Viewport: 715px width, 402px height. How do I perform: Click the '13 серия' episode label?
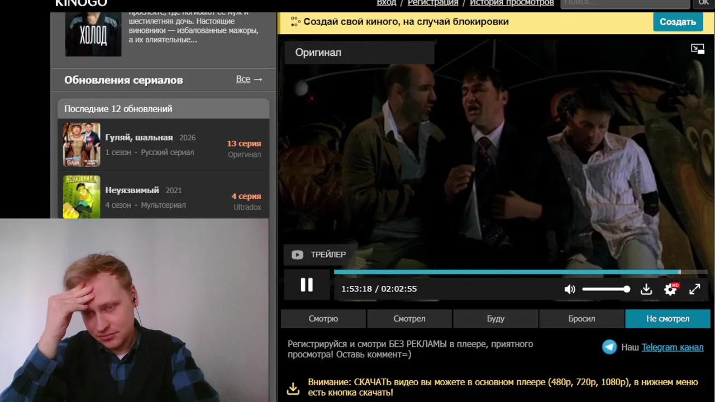coord(244,143)
